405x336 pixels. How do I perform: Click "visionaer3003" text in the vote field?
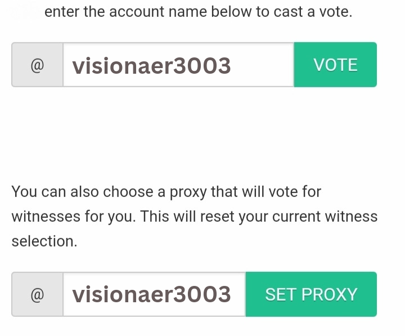[x=151, y=66]
